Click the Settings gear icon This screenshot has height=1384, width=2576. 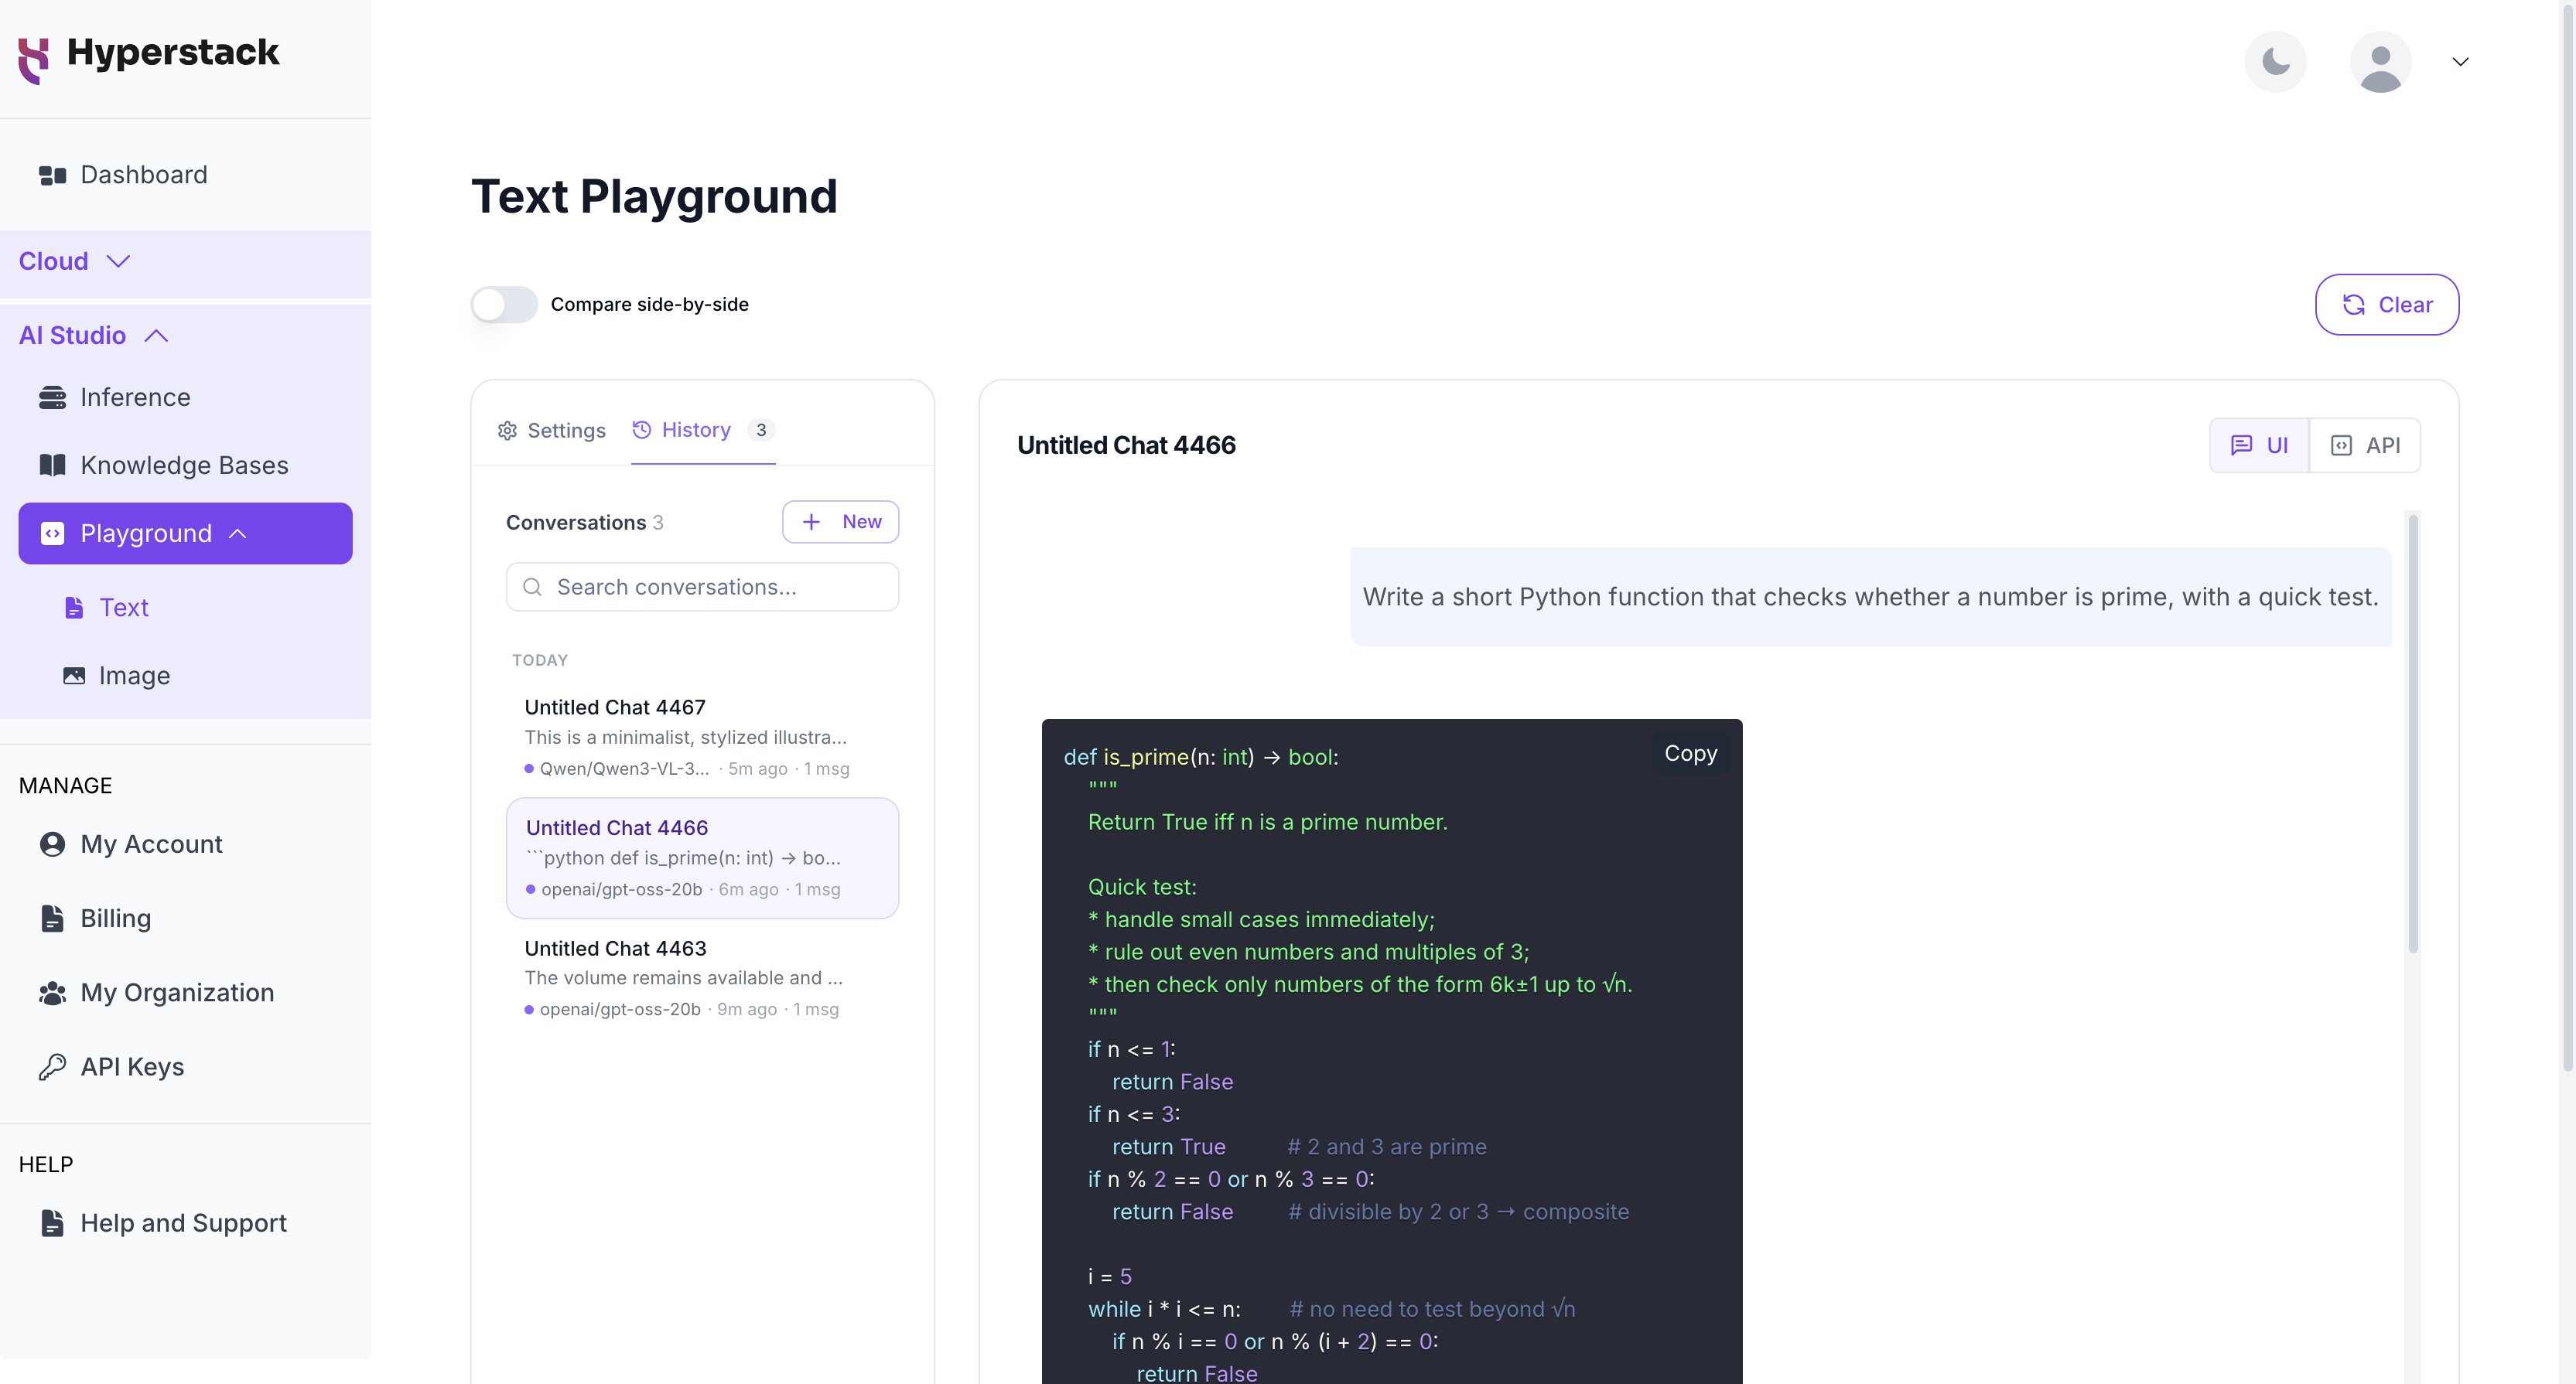[x=507, y=431]
